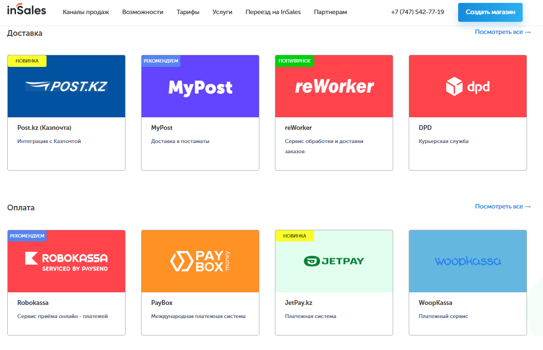Click the JetPay logo banner
Viewport: 543px width, 350px height.
click(x=334, y=261)
